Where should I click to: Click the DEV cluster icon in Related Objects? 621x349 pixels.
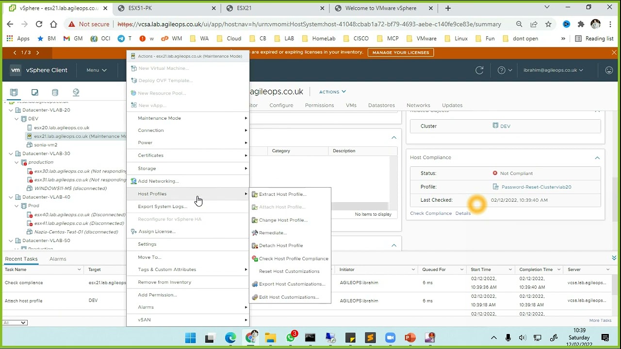tap(495, 126)
